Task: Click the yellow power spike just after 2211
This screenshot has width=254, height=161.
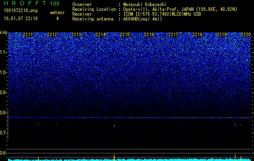Action: (38, 159)
